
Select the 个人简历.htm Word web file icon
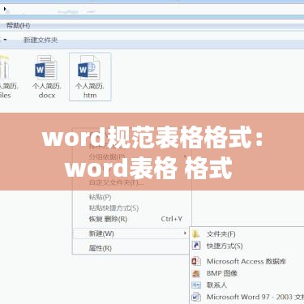(89, 68)
